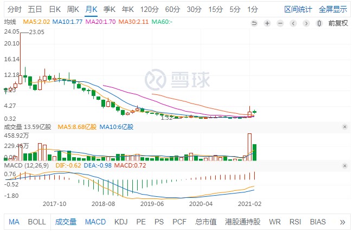Click the candlestick style icon
The image size is (354, 232).
319,23
